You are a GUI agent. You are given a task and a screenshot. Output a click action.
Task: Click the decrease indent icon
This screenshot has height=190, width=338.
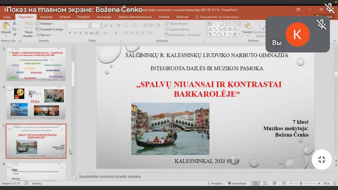click(x=145, y=25)
